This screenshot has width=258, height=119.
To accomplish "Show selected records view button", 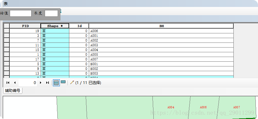I will click(x=63, y=82).
